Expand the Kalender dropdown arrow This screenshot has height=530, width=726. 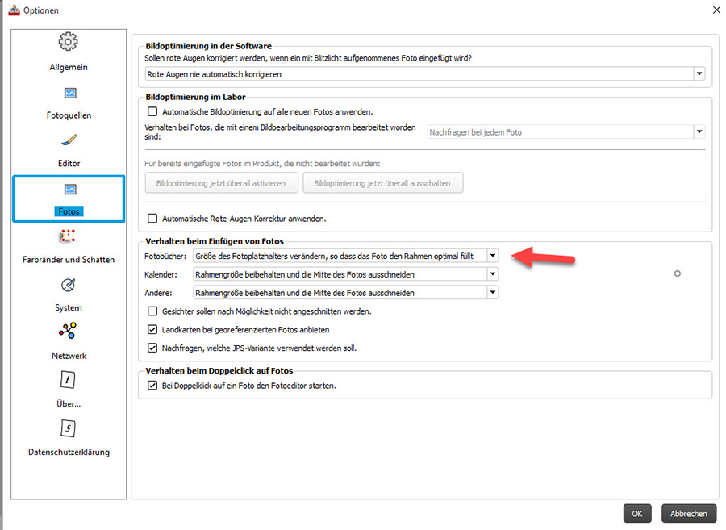pos(493,274)
